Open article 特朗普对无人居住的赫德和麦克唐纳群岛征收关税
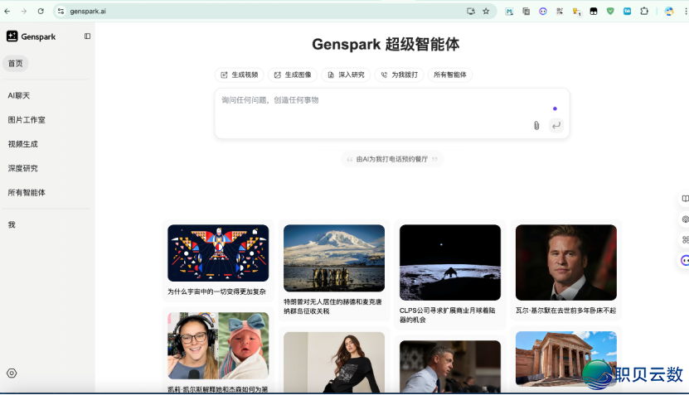Screen dimensions: 689x395 [332, 306]
